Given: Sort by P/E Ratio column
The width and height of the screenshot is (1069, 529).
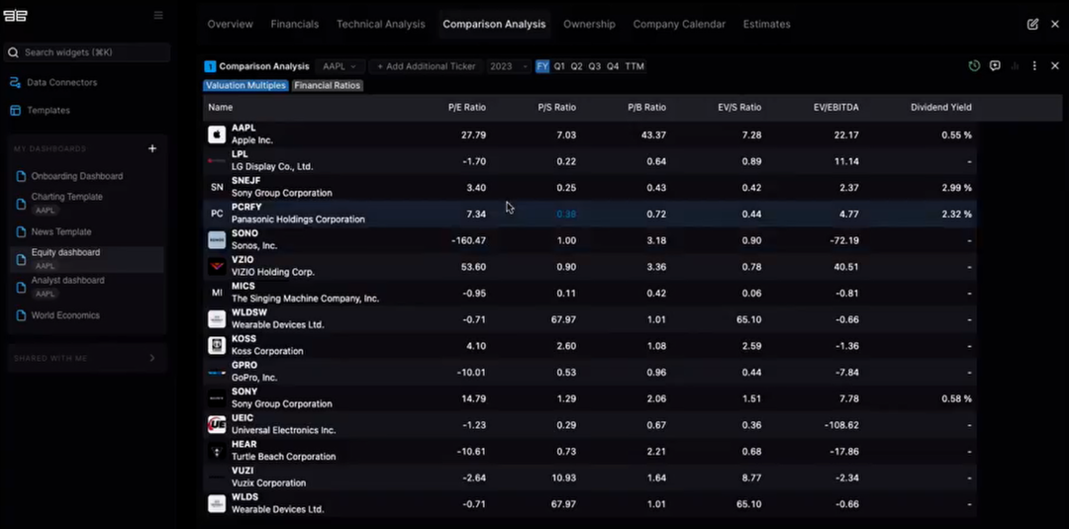Looking at the screenshot, I should (467, 107).
